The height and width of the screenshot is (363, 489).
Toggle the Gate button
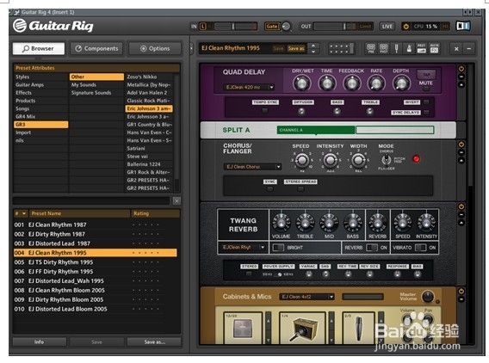[x=271, y=27]
